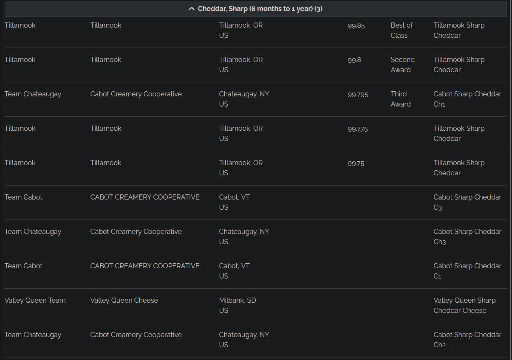Viewport: 512px width, 360px height.
Task: Click CABOT CREAMERY COOPERATIVE in the C3 row
Action: [144, 197]
